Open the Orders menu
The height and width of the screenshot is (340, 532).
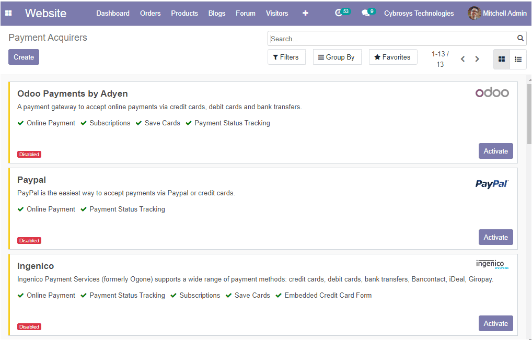(151, 13)
